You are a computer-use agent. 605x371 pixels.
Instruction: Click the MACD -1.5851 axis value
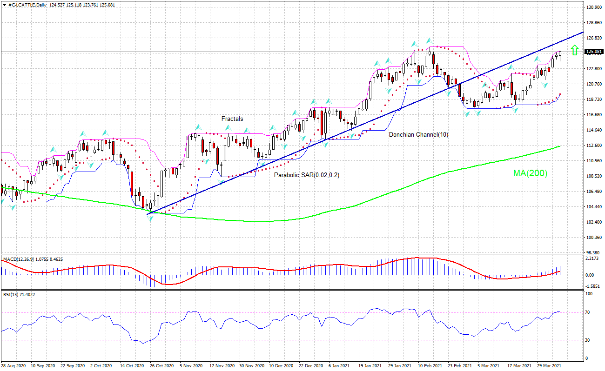click(592, 286)
